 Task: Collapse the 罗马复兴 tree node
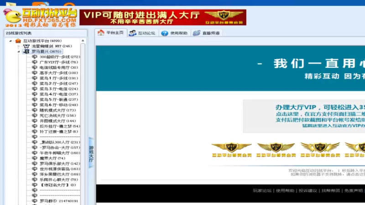[19, 51]
